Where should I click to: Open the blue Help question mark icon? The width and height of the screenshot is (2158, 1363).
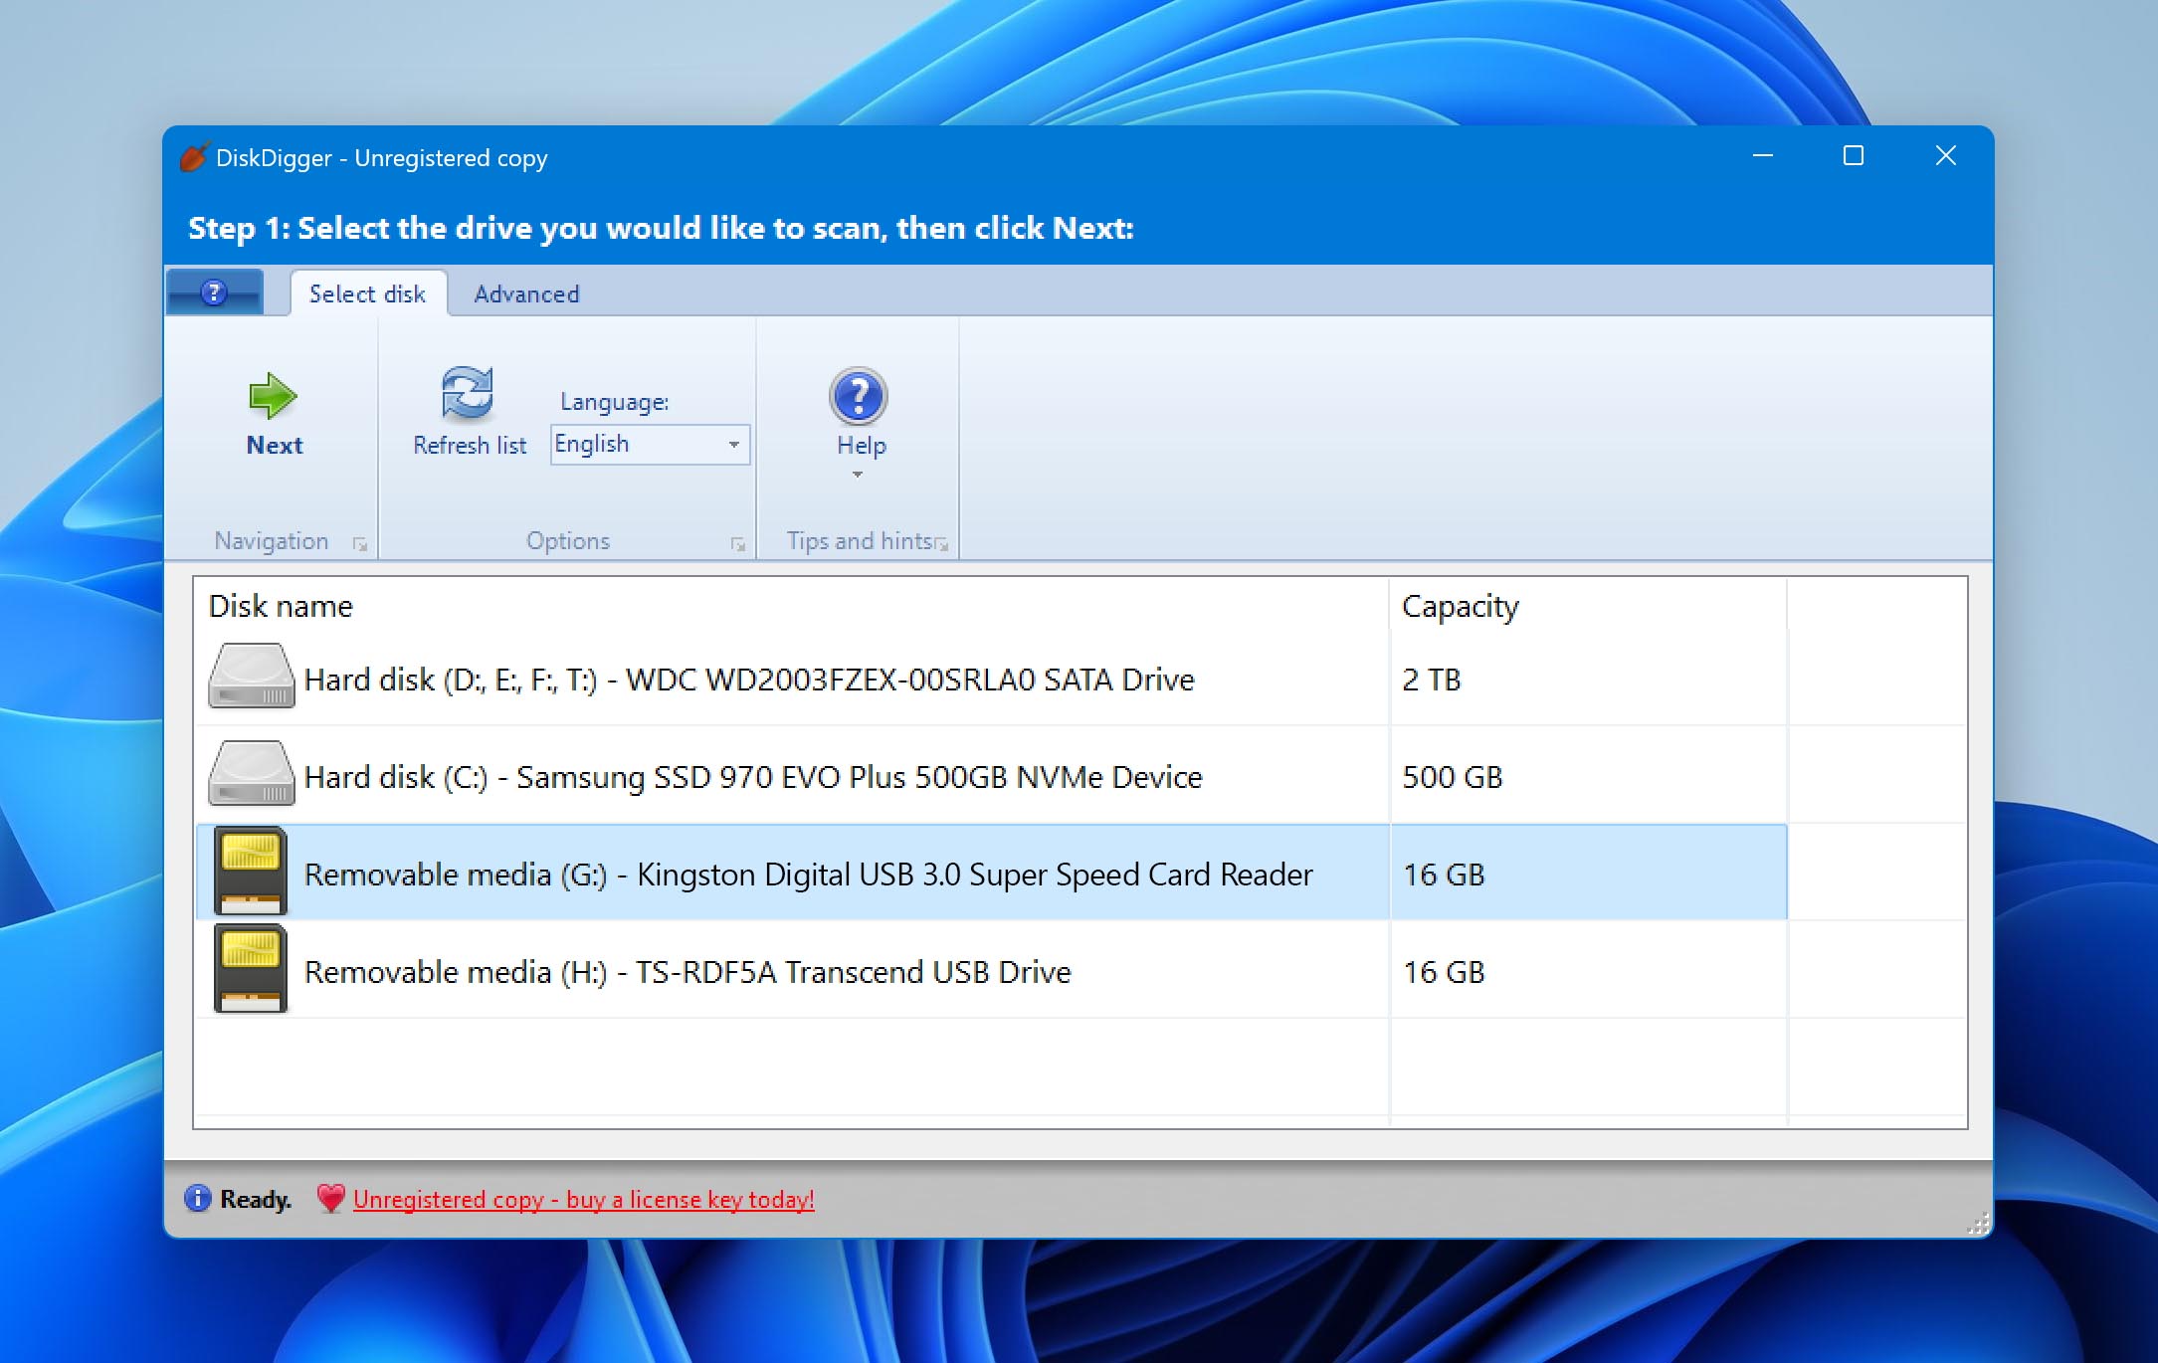pyautogui.click(x=859, y=396)
